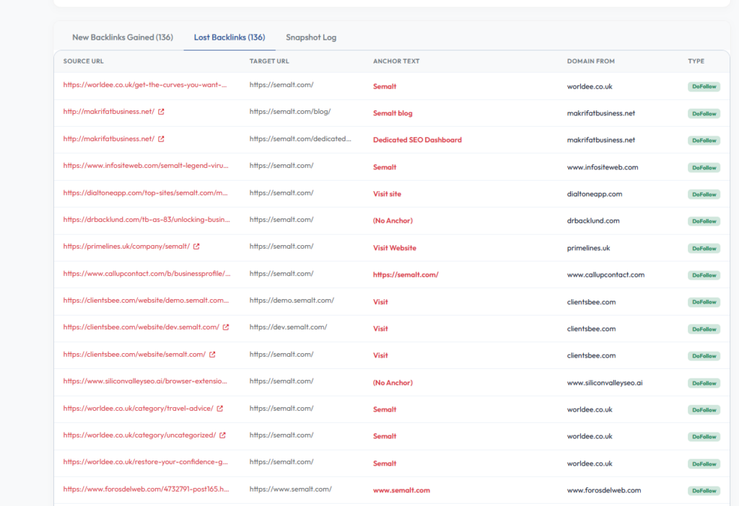Click anchor text 'Visit site'
Screen dimensions: 739x506
[387, 194]
